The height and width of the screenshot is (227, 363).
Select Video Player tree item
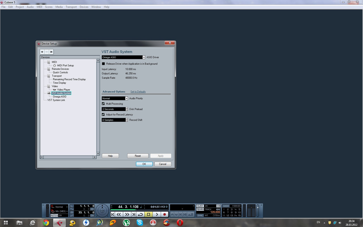click(64, 90)
